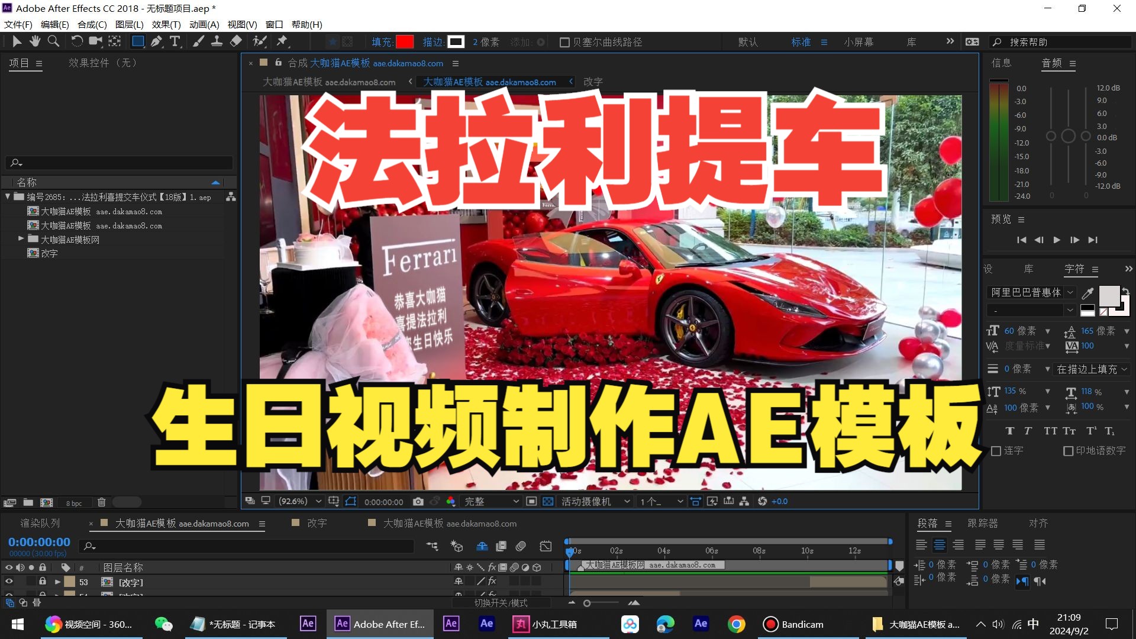Expand the project folder 编号2685 tree

[8, 196]
